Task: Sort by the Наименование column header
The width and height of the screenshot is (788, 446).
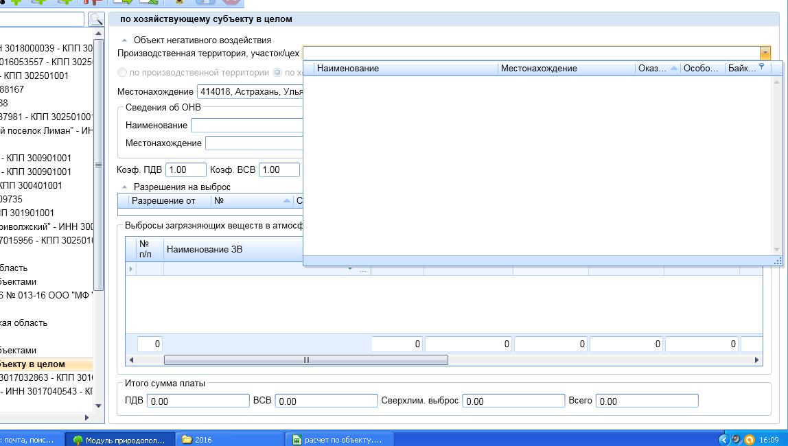Action: [405, 68]
